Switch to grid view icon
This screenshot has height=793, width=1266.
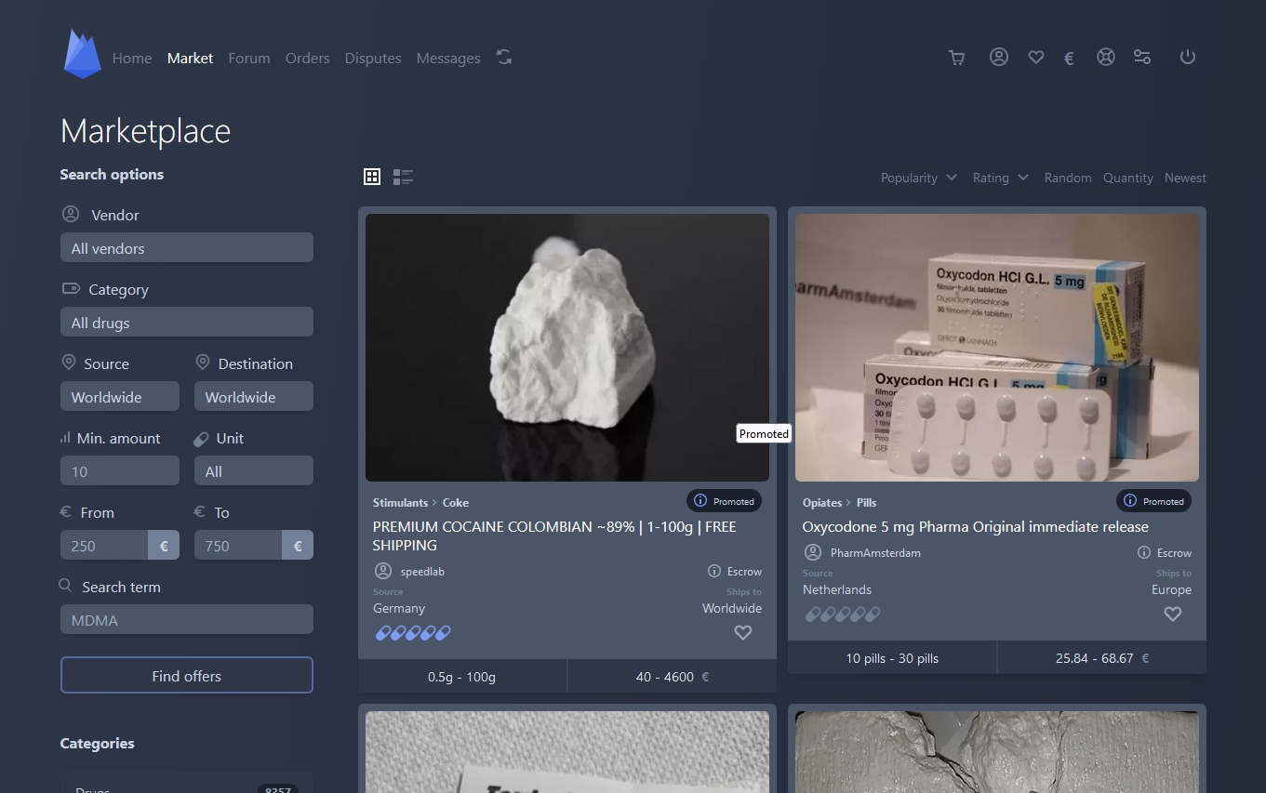[372, 177]
